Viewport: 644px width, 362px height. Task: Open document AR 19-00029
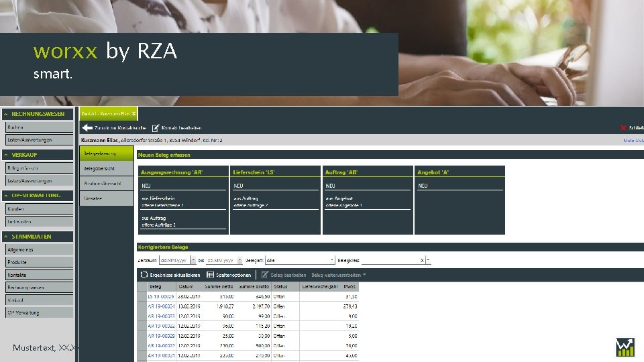point(161,336)
